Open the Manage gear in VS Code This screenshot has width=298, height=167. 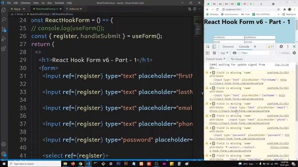(x=3, y=154)
